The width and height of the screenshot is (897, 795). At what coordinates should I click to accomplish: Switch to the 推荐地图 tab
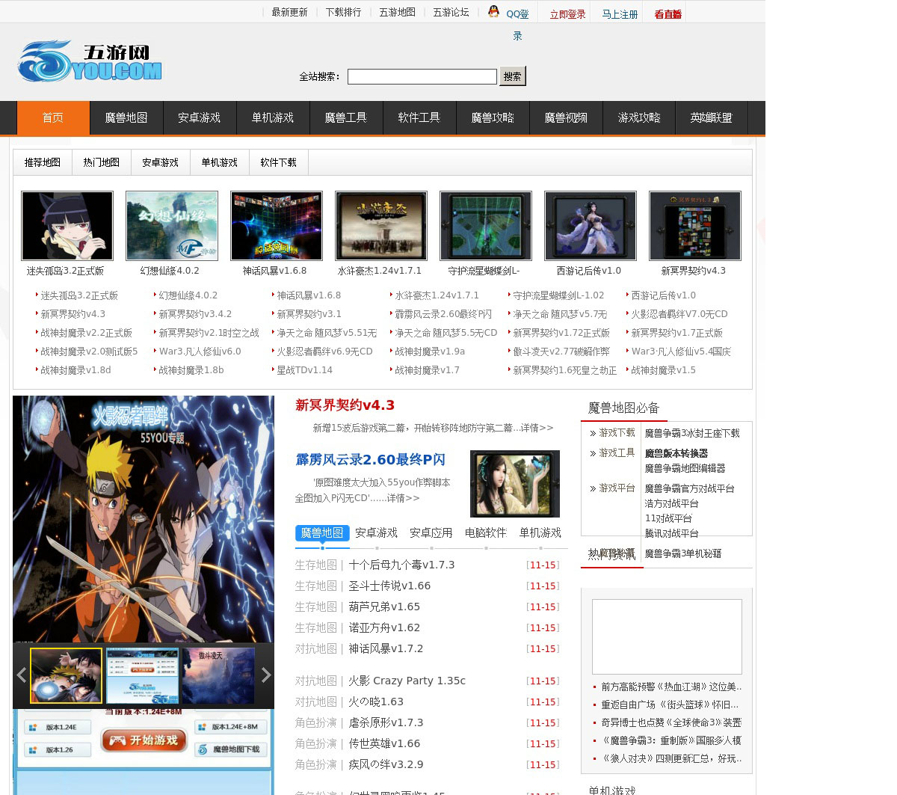43,162
